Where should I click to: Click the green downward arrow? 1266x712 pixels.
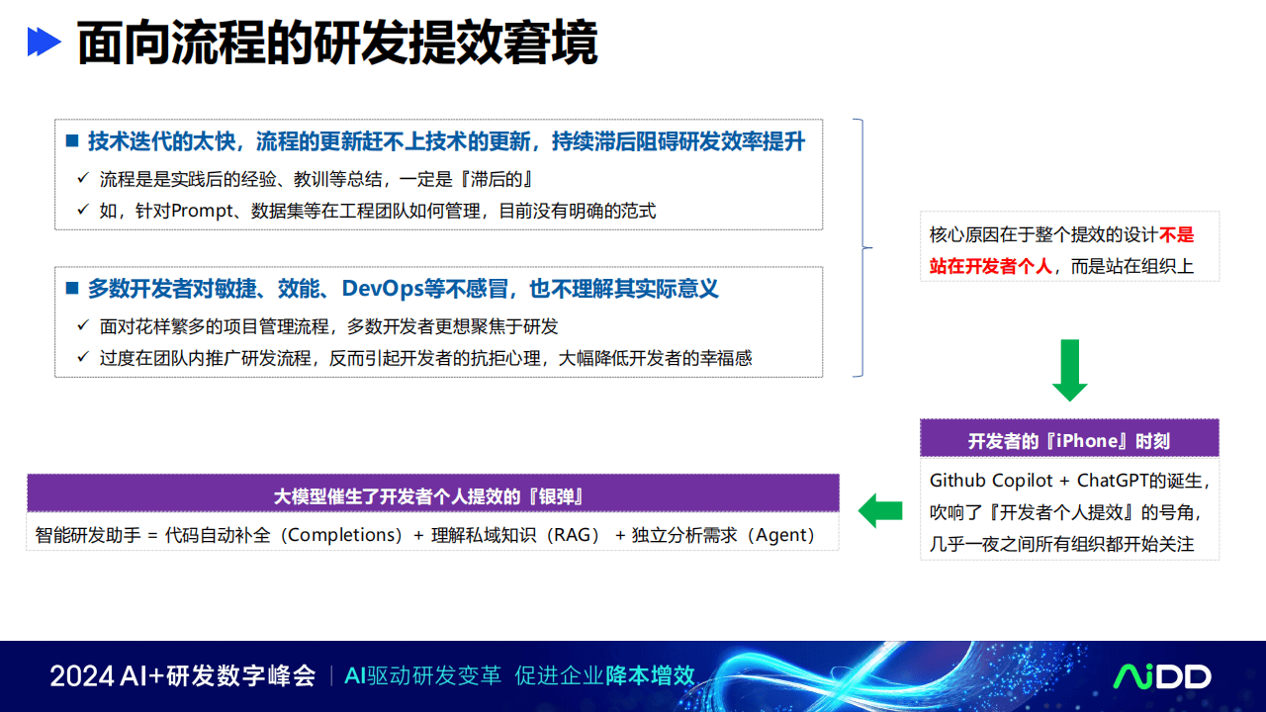(x=1069, y=370)
